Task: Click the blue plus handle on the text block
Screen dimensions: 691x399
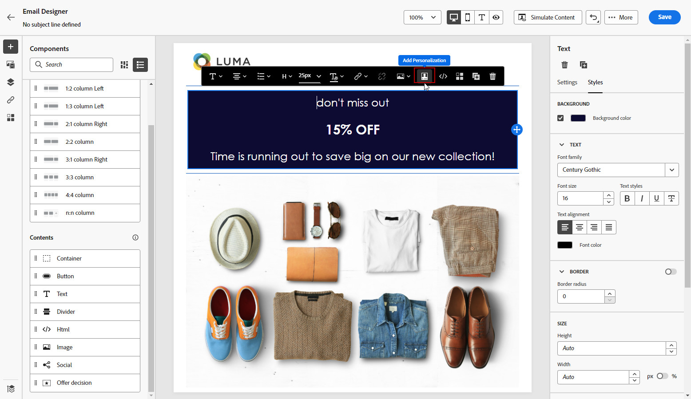Action: click(x=517, y=130)
